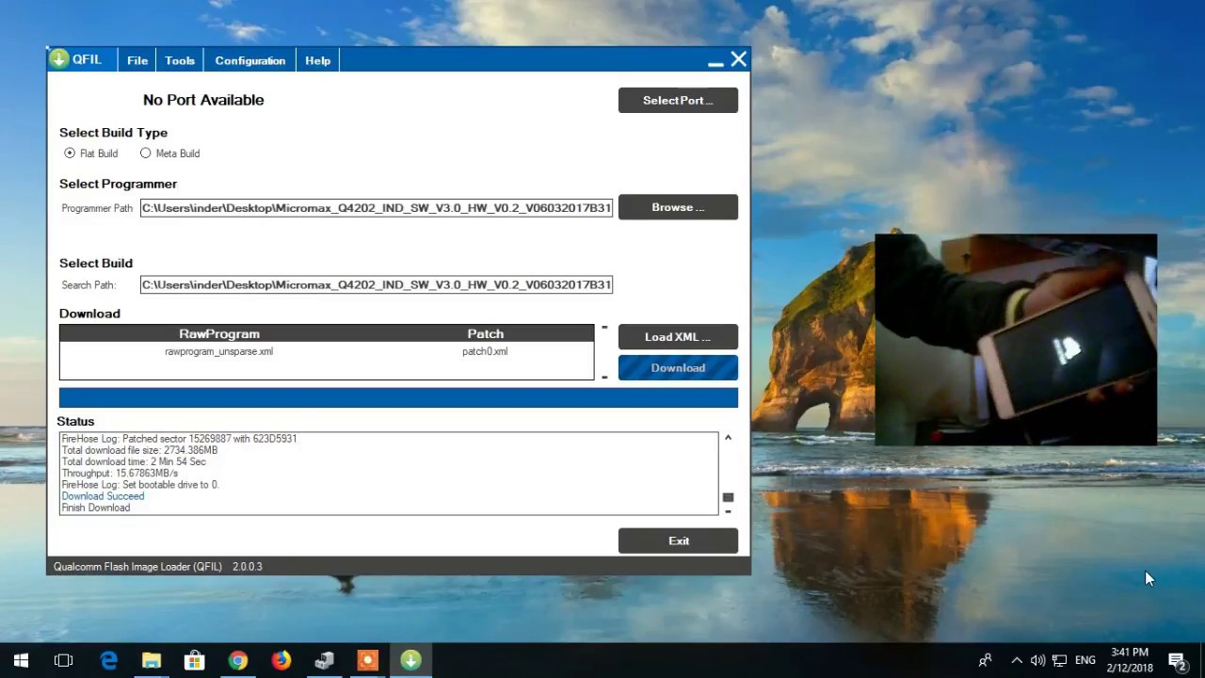Image resolution: width=1205 pixels, height=678 pixels.
Task: Click the QFIL green taskbar icon
Action: click(x=410, y=660)
